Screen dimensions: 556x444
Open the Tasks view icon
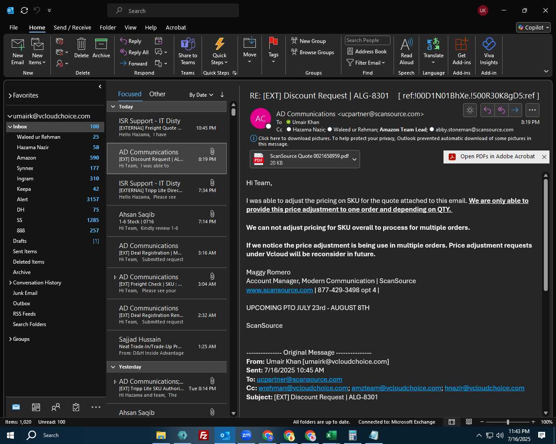76,407
